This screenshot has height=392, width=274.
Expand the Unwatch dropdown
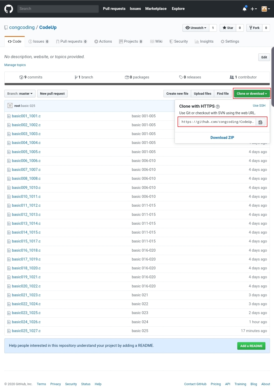tap(196, 28)
